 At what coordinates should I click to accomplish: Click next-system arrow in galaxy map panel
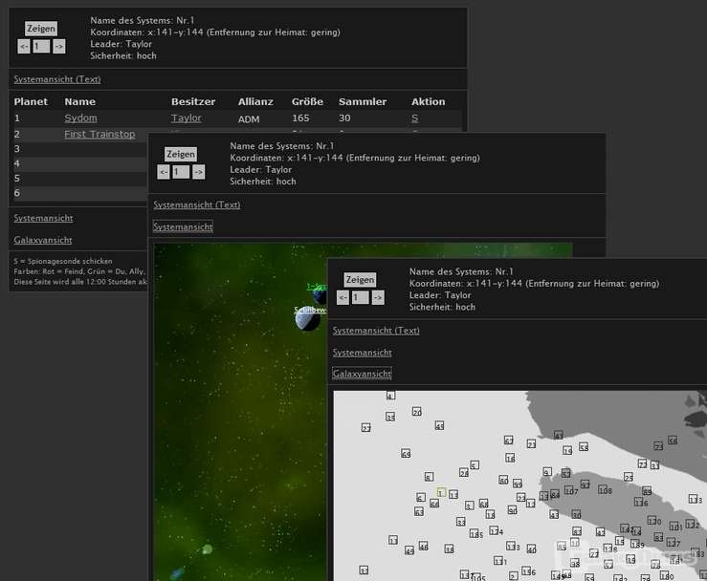pos(378,297)
